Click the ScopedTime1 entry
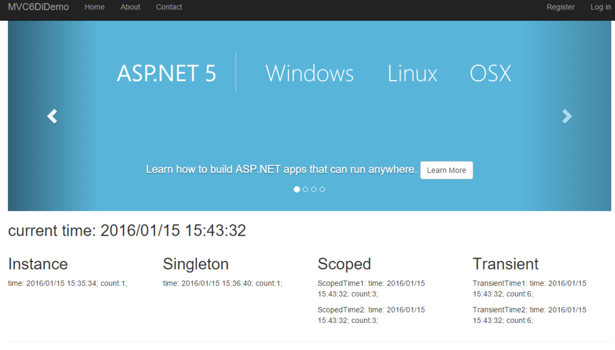 (x=371, y=288)
